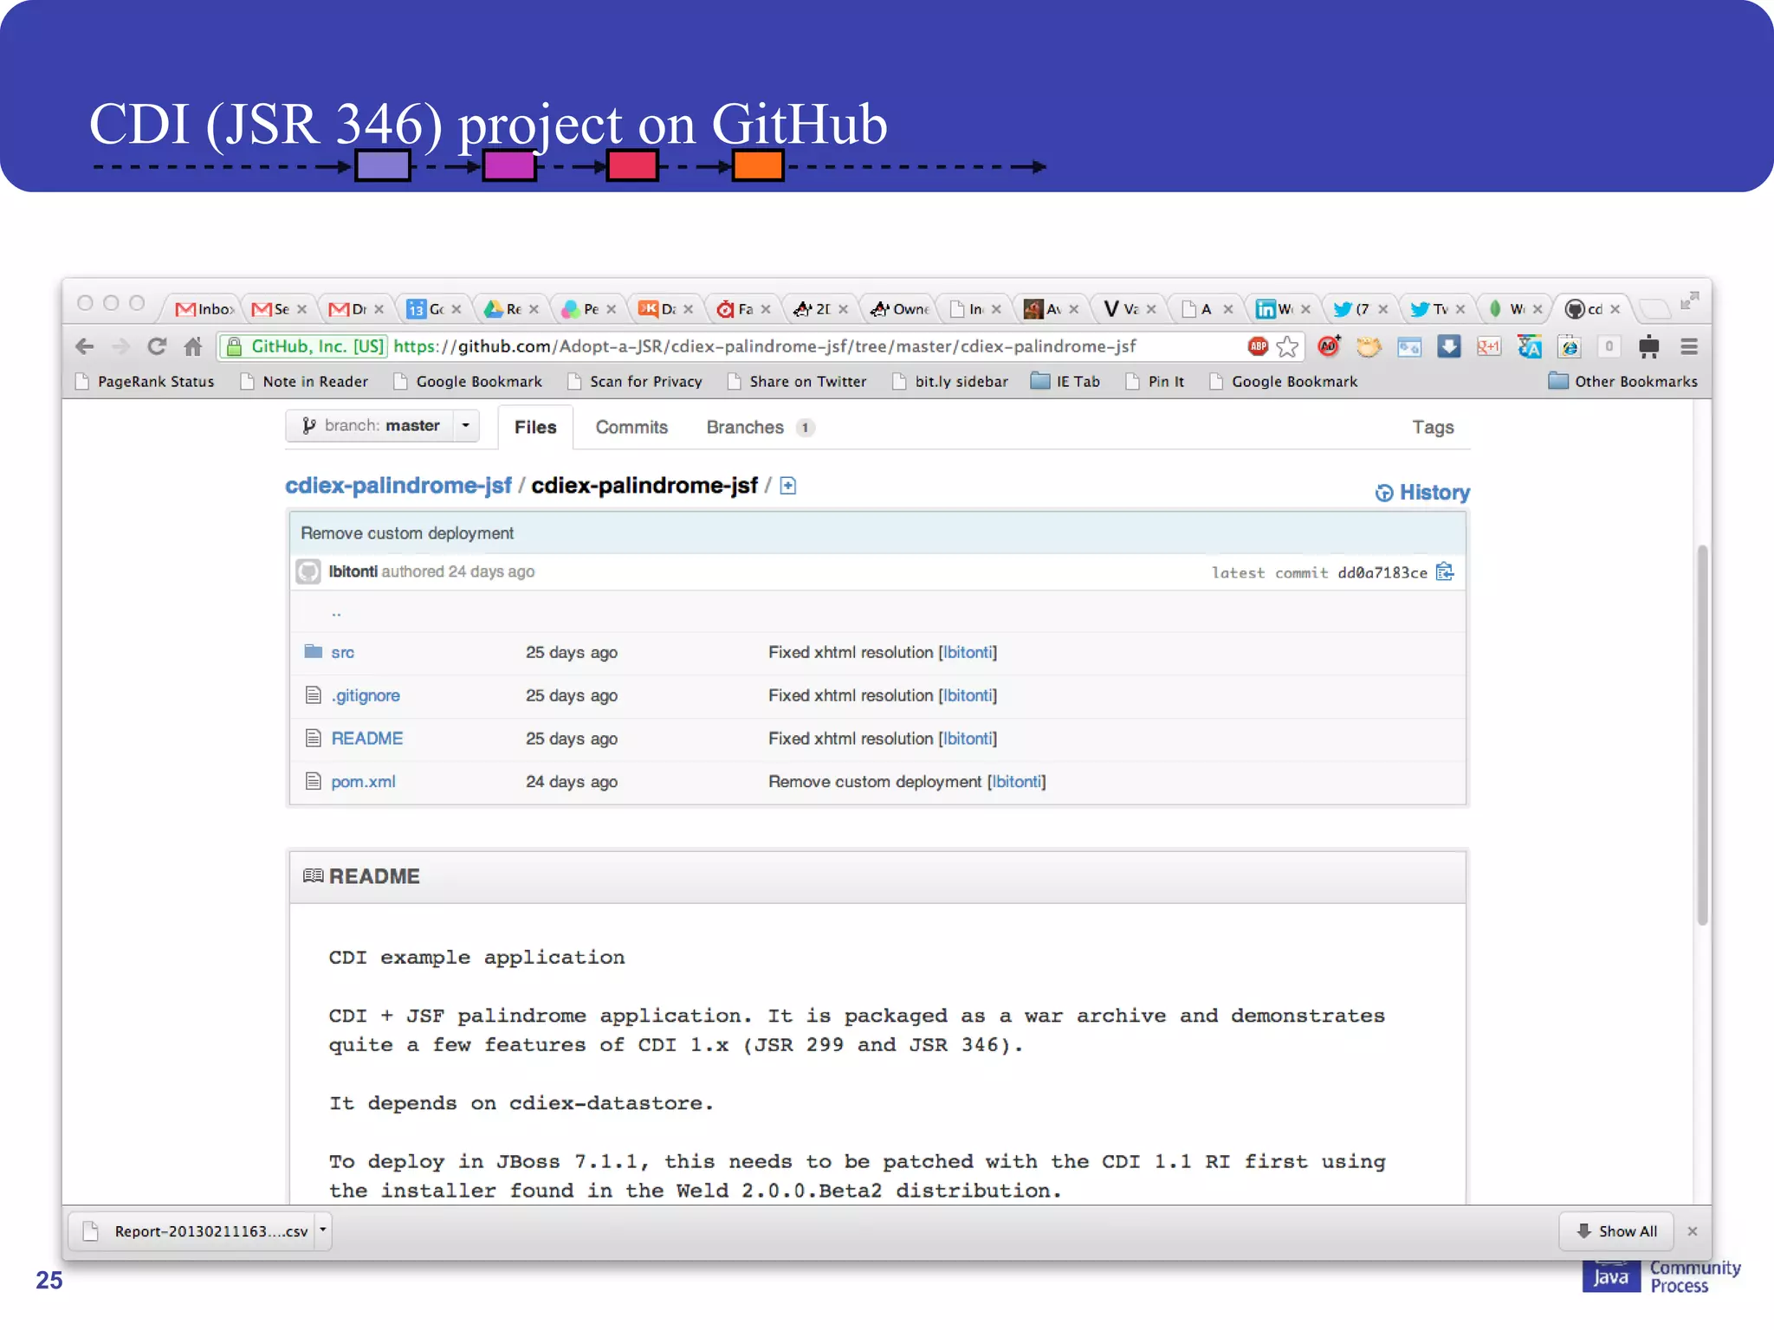Click the 'Remove custom deployment' commit message
Screen dimensions: 1774x1330
407,533
